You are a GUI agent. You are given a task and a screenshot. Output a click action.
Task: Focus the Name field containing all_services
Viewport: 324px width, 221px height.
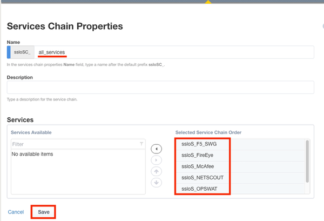pyautogui.click(x=173, y=52)
